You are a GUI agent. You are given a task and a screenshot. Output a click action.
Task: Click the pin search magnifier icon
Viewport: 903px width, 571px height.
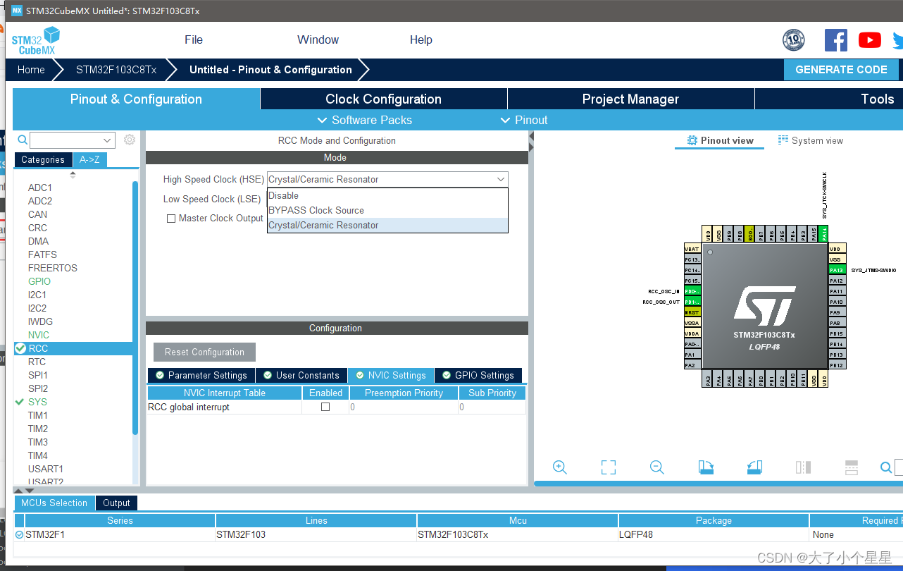tap(886, 467)
